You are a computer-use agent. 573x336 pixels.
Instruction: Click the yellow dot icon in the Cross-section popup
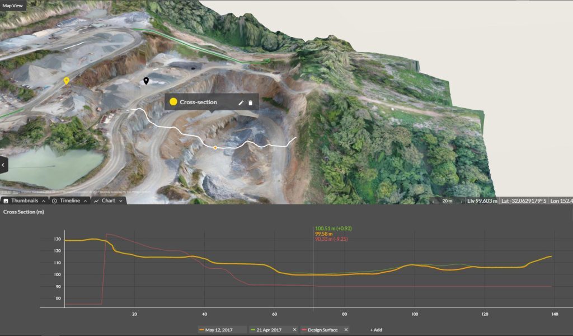(x=173, y=102)
